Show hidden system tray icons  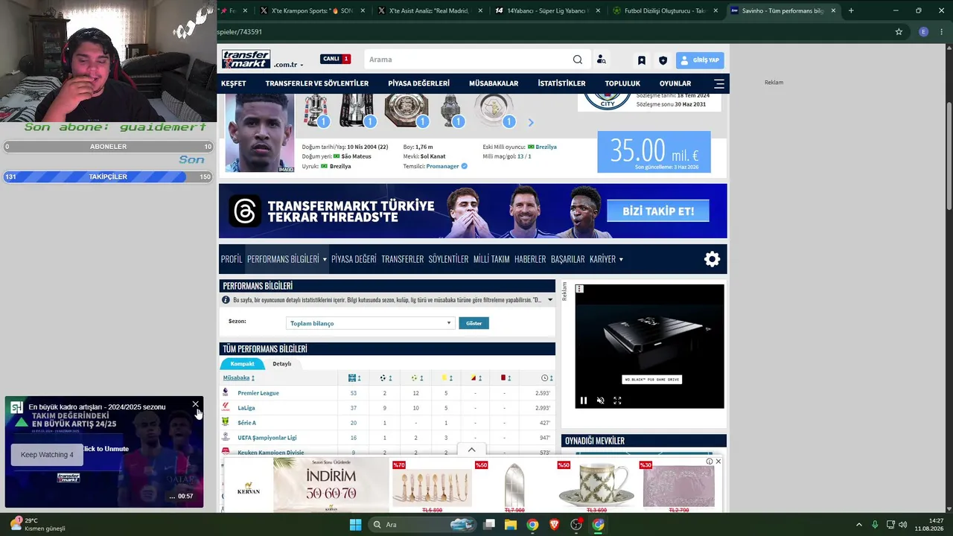[x=858, y=525]
